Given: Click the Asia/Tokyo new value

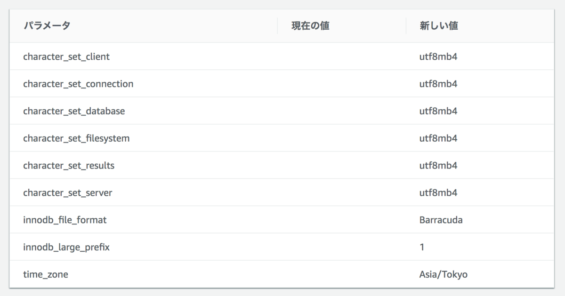Looking at the screenshot, I should click(443, 274).
